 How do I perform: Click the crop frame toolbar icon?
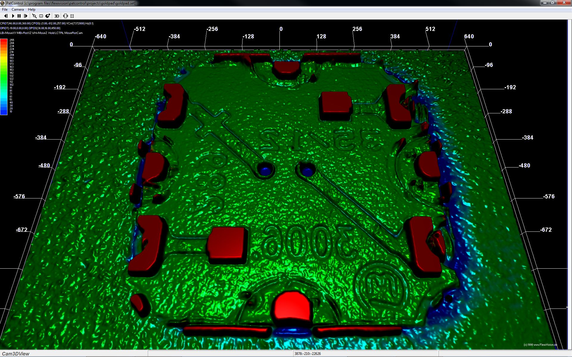click(x=72, y=16)
